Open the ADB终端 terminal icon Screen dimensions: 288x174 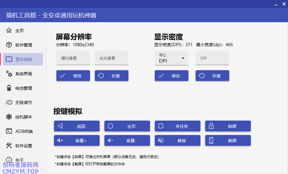click(x=9, y=131)
